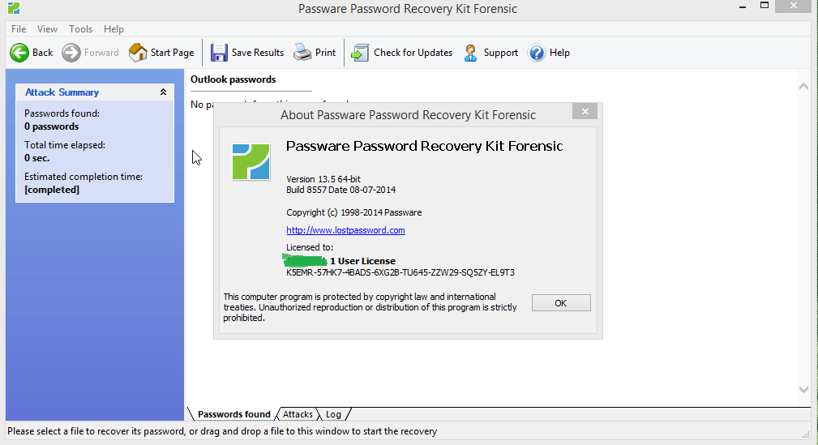Click the Print printer icon
Image resolution: width=818 pixels, height=445 pixels.
pyautogui.click(x=302, y=53)
